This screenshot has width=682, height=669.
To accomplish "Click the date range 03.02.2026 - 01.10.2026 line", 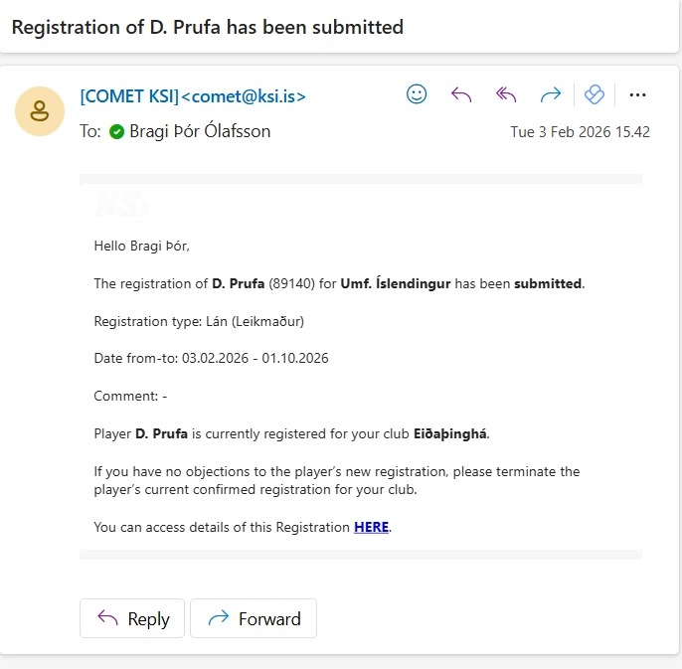I will pyautogui.click(x=211, y=358).
